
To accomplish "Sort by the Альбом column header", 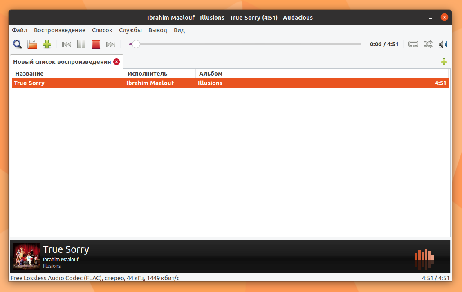I will pyautogui.click(x=231, y=73).
